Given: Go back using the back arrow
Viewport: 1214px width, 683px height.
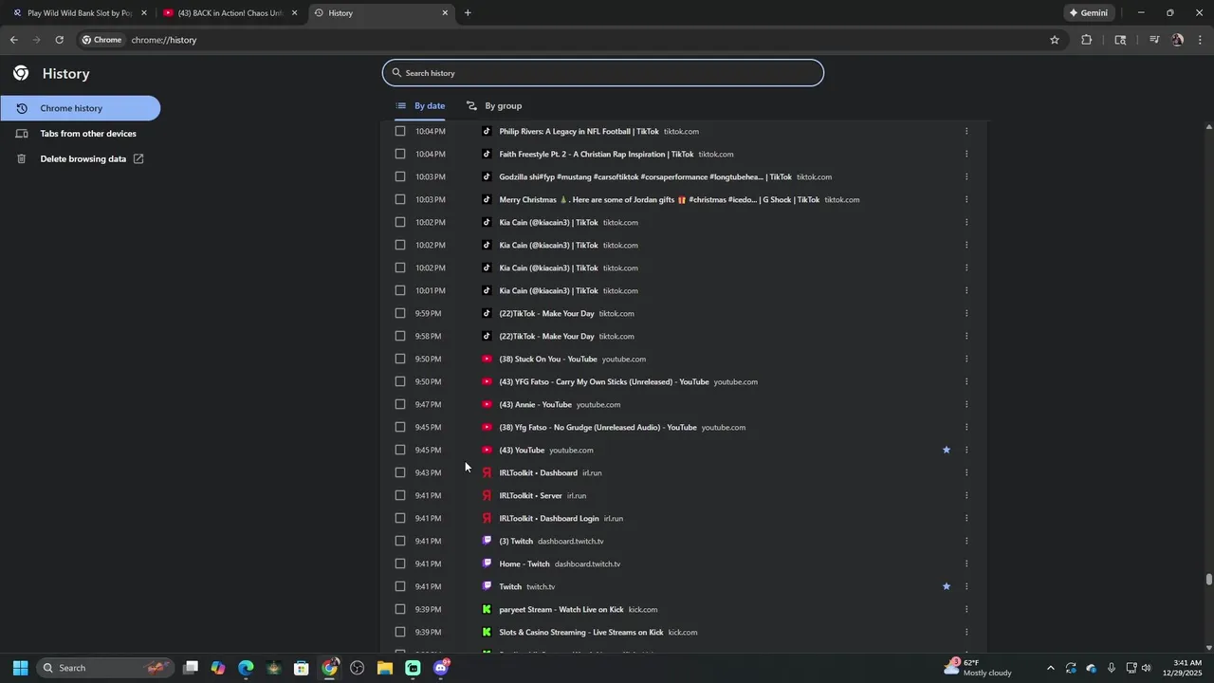Looking at the screenshot, I should [13, 40].
